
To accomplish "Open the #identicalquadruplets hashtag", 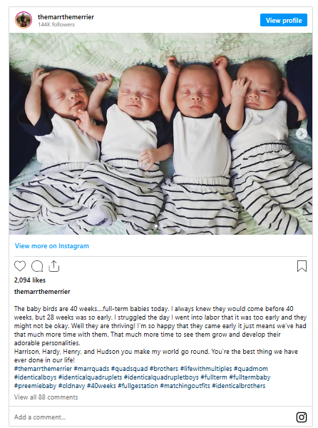I will coord(91,377).
